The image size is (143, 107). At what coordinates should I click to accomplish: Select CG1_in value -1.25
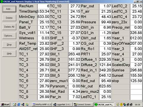(105, 33)
